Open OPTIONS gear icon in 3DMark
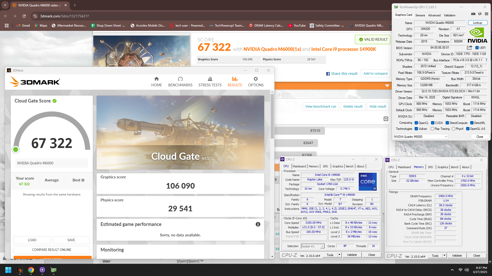This screenshot has width=492, height=276. pyautogui.click(x=256, y=79)
